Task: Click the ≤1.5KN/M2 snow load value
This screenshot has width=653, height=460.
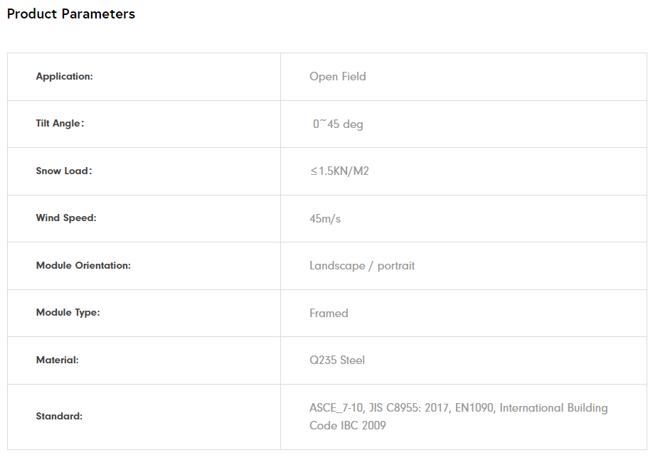Action: pyautogui.click(x=339, y=171)
